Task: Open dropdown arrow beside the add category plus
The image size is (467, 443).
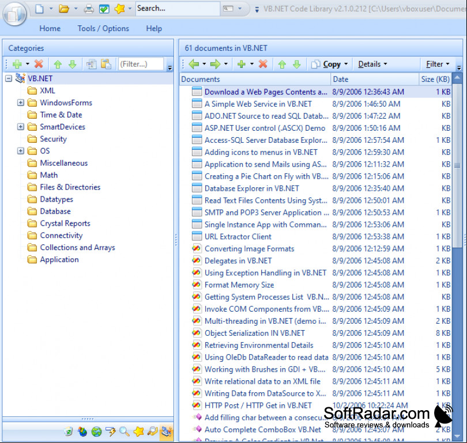Action: 28,64
